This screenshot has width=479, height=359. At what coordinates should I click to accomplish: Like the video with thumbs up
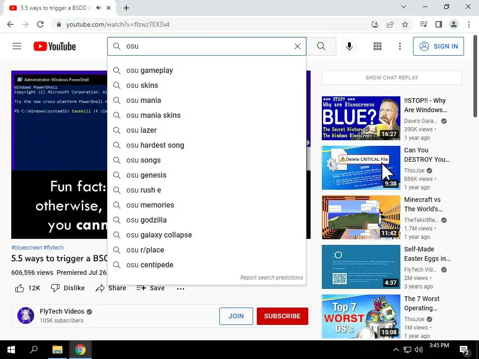tap(28, 288)
